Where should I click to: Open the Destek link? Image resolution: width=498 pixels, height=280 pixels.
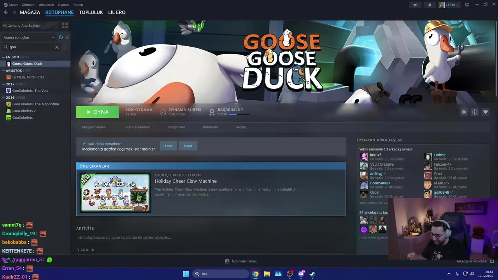241,127
